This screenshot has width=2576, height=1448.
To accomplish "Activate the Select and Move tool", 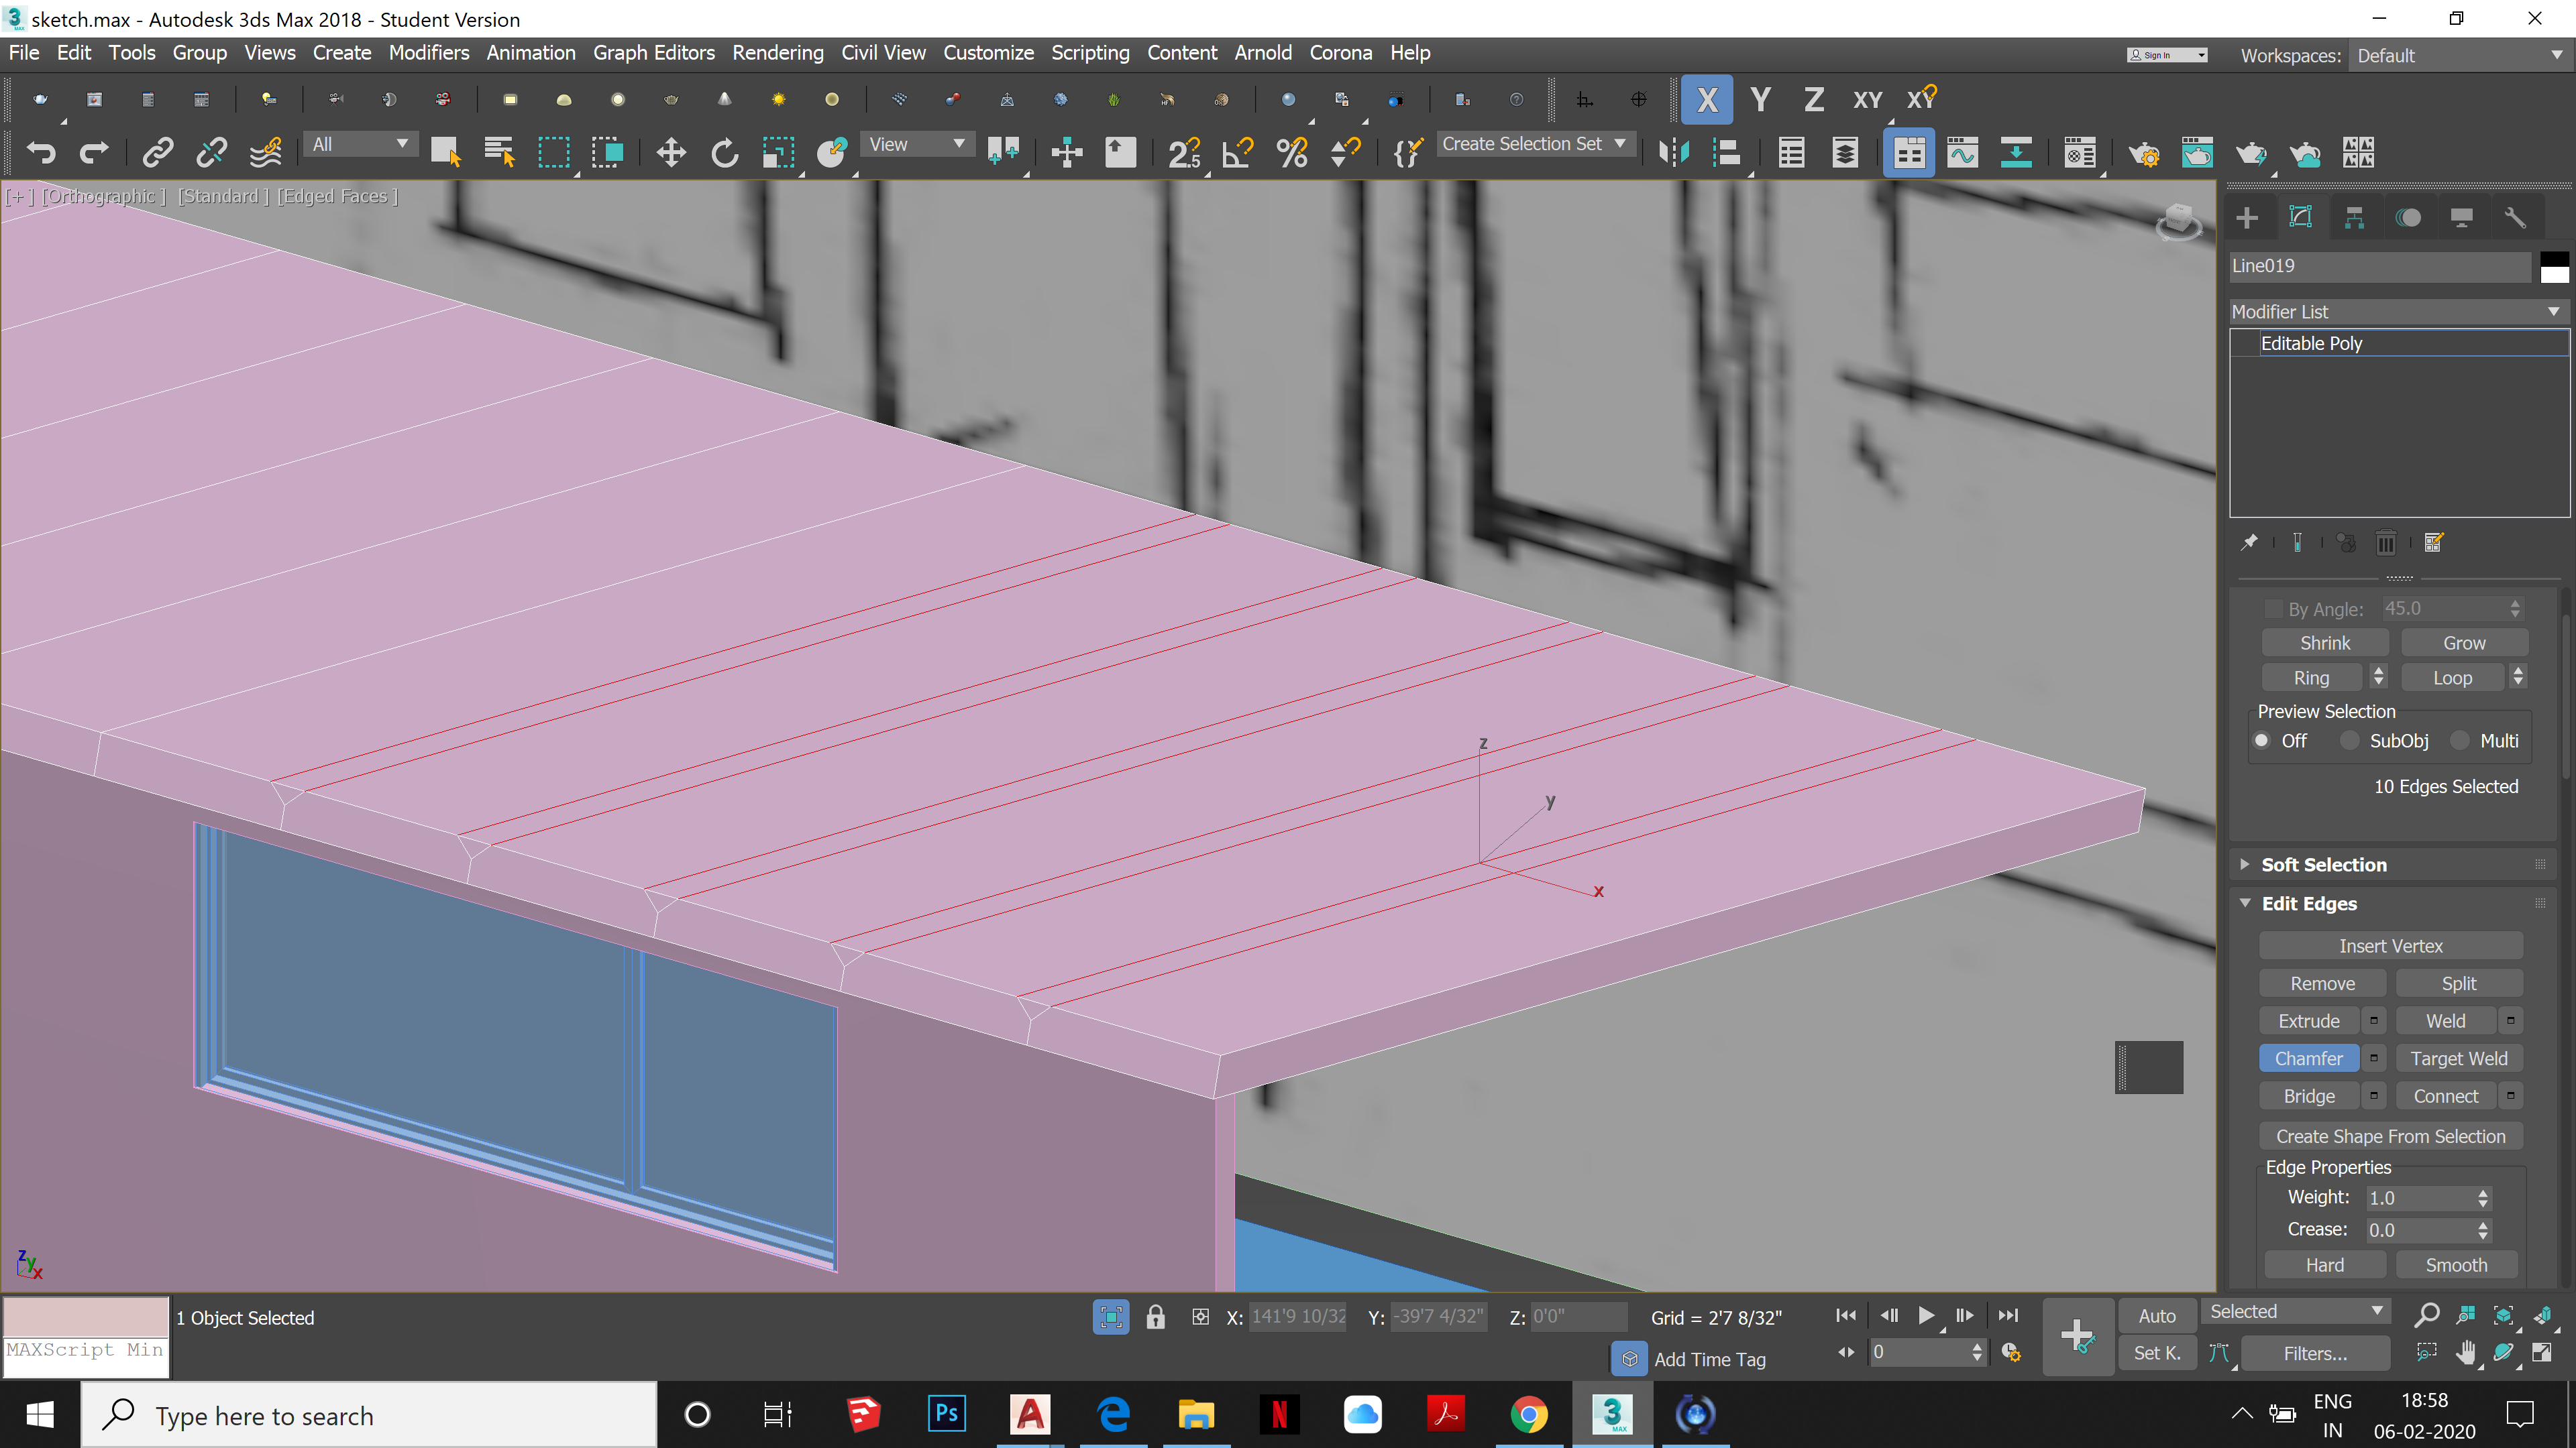I will pos(670,152).
